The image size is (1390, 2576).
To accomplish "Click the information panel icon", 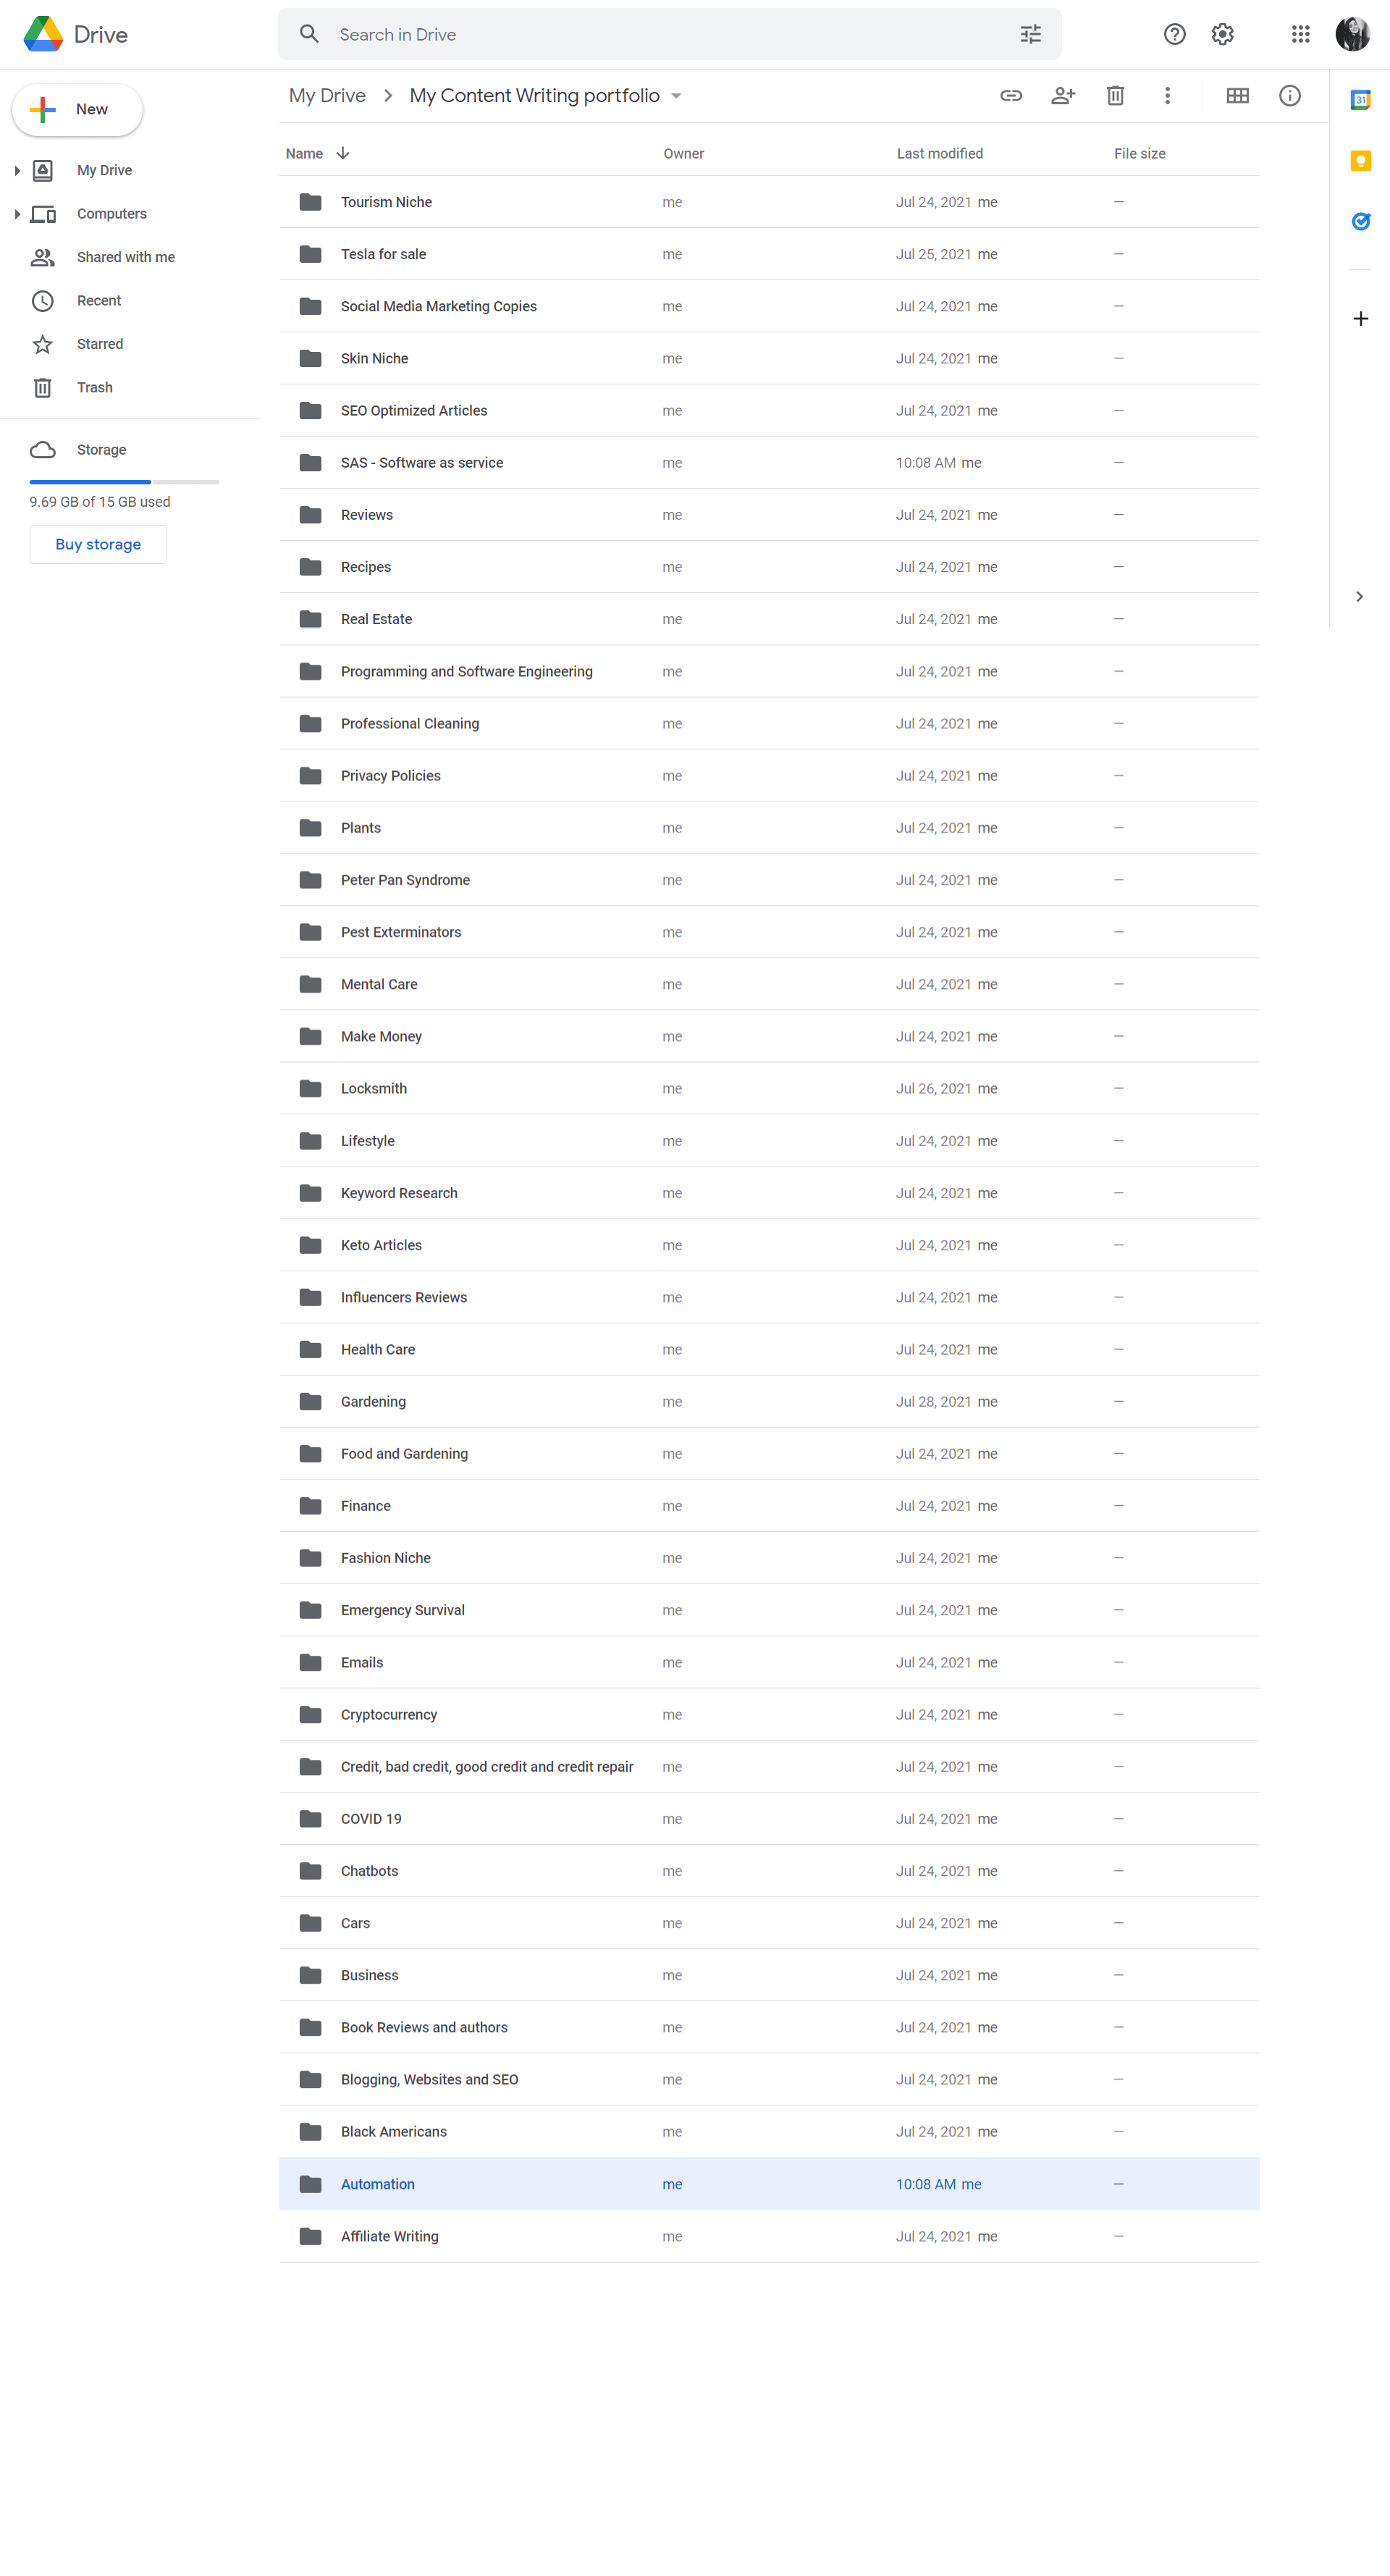I will (x=1291, y=96).
